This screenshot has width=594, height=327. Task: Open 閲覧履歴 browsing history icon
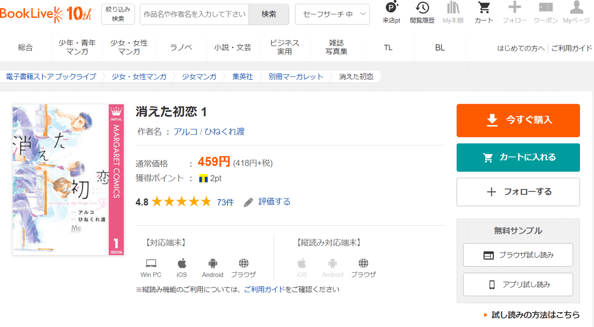click(x=422, y=8)
